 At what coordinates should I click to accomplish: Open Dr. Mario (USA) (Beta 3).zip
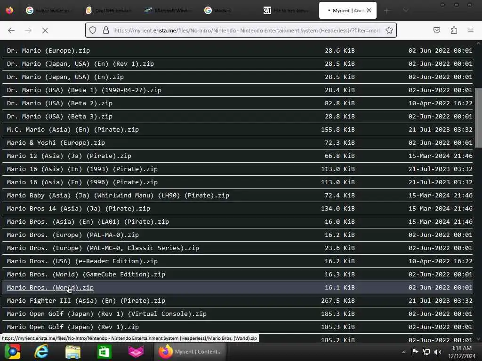pos(60,117)
